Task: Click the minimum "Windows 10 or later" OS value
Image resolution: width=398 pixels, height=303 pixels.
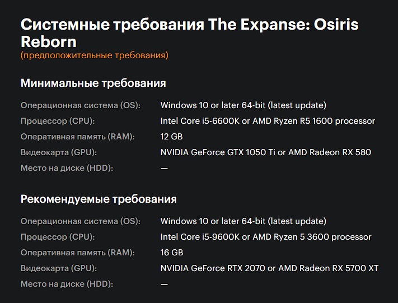Action: (x=243, y=105)
